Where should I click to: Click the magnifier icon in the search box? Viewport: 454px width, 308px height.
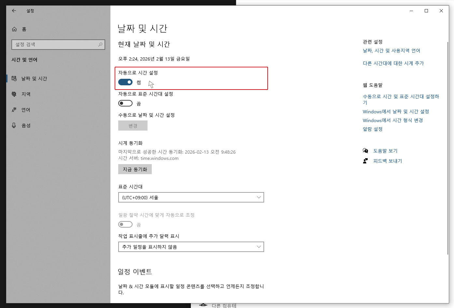(100, 44)
